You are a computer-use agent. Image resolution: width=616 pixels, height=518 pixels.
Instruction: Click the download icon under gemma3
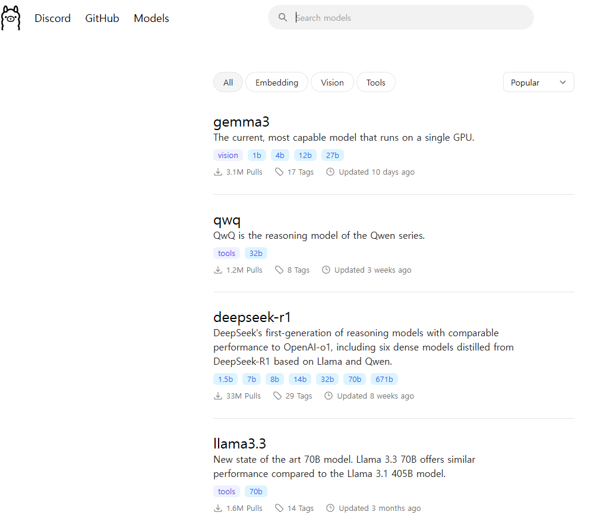tap(218, 172)
